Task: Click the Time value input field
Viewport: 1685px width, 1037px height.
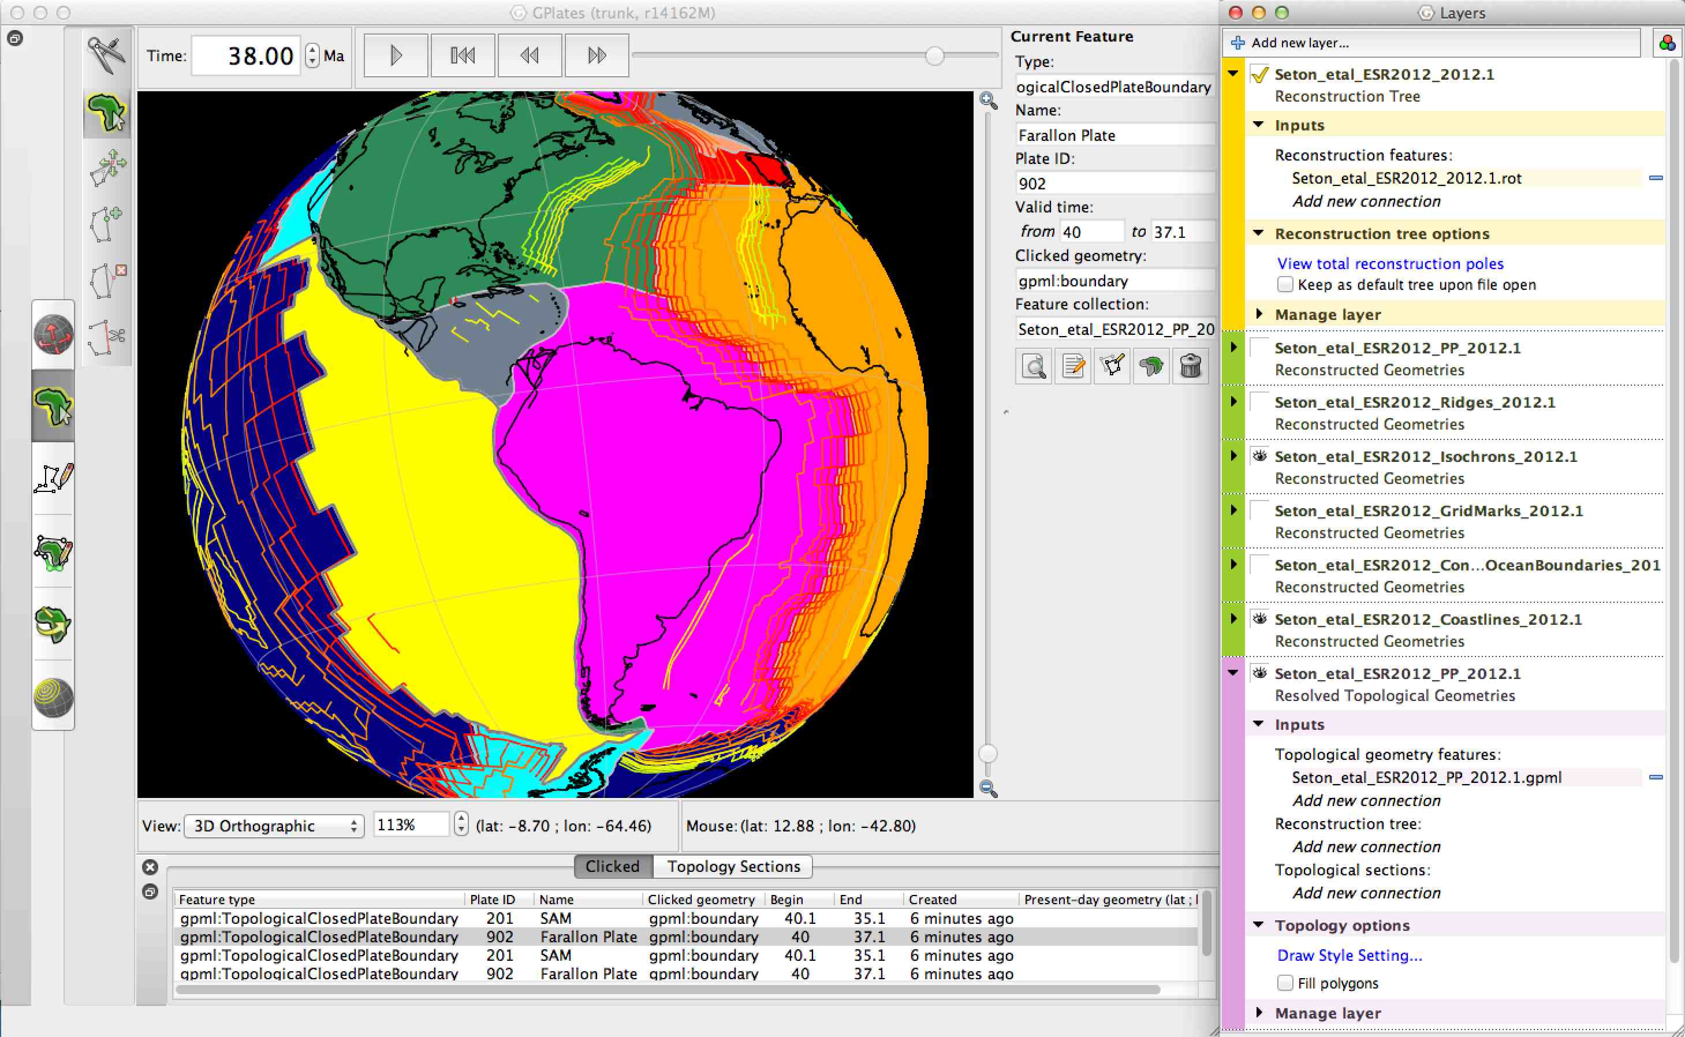Action: point(246,55)
